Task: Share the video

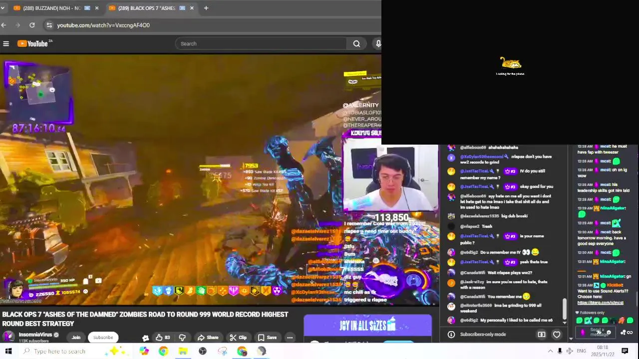Action: point(208,338)
